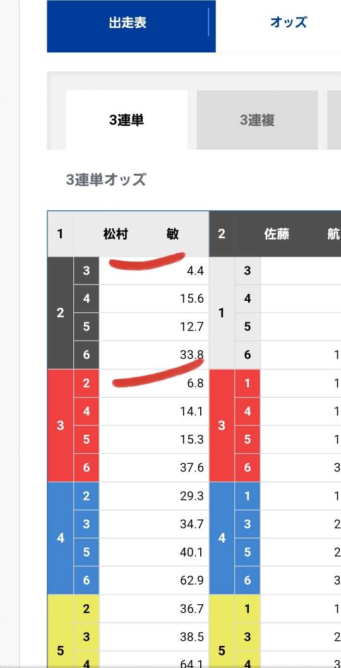The width and height of the screenshot is (341, 668).
Task: Click odds 29.3 for 1-4-2
Action: [x=153, y=496]
